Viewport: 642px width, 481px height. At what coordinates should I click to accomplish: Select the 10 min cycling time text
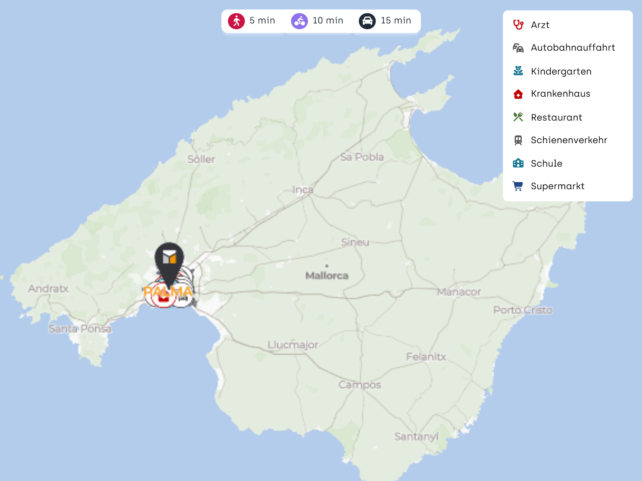click(328, 21)
